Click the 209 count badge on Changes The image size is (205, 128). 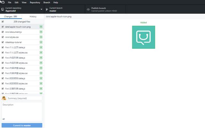click(x=15, y=16)
